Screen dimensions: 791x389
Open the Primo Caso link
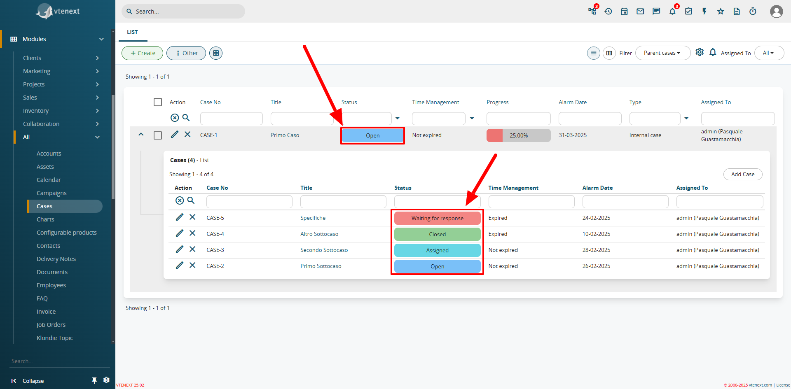point(285,135)
